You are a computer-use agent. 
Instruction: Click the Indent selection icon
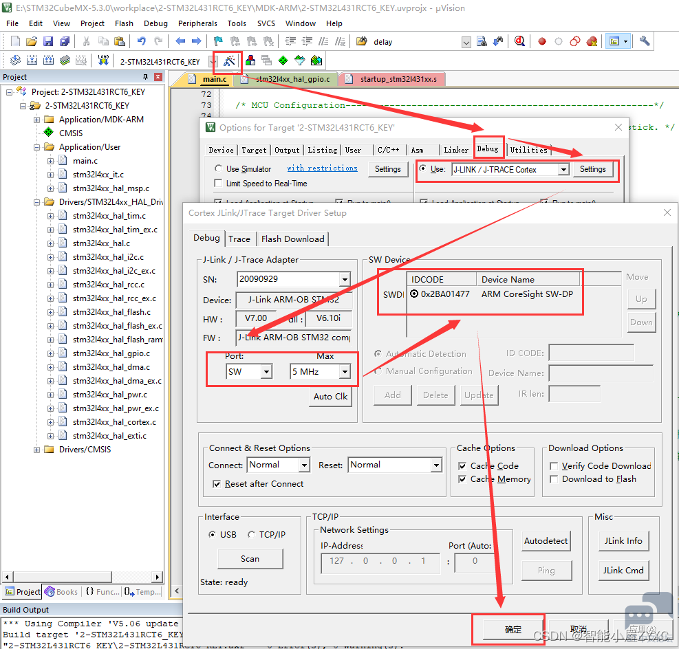pyautogui.click(x=290, y=41)
